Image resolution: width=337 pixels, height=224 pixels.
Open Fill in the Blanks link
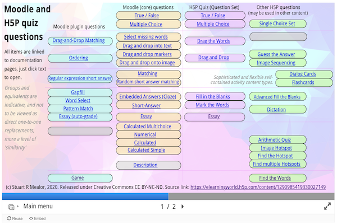[x=213, y=97]
